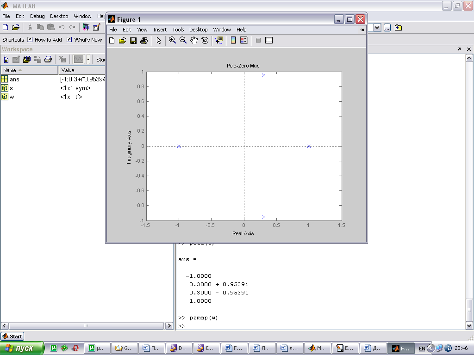Click MATLAB Cut scissors icon
The height and width of the screenshot is (355, 474).
point(30,27)
